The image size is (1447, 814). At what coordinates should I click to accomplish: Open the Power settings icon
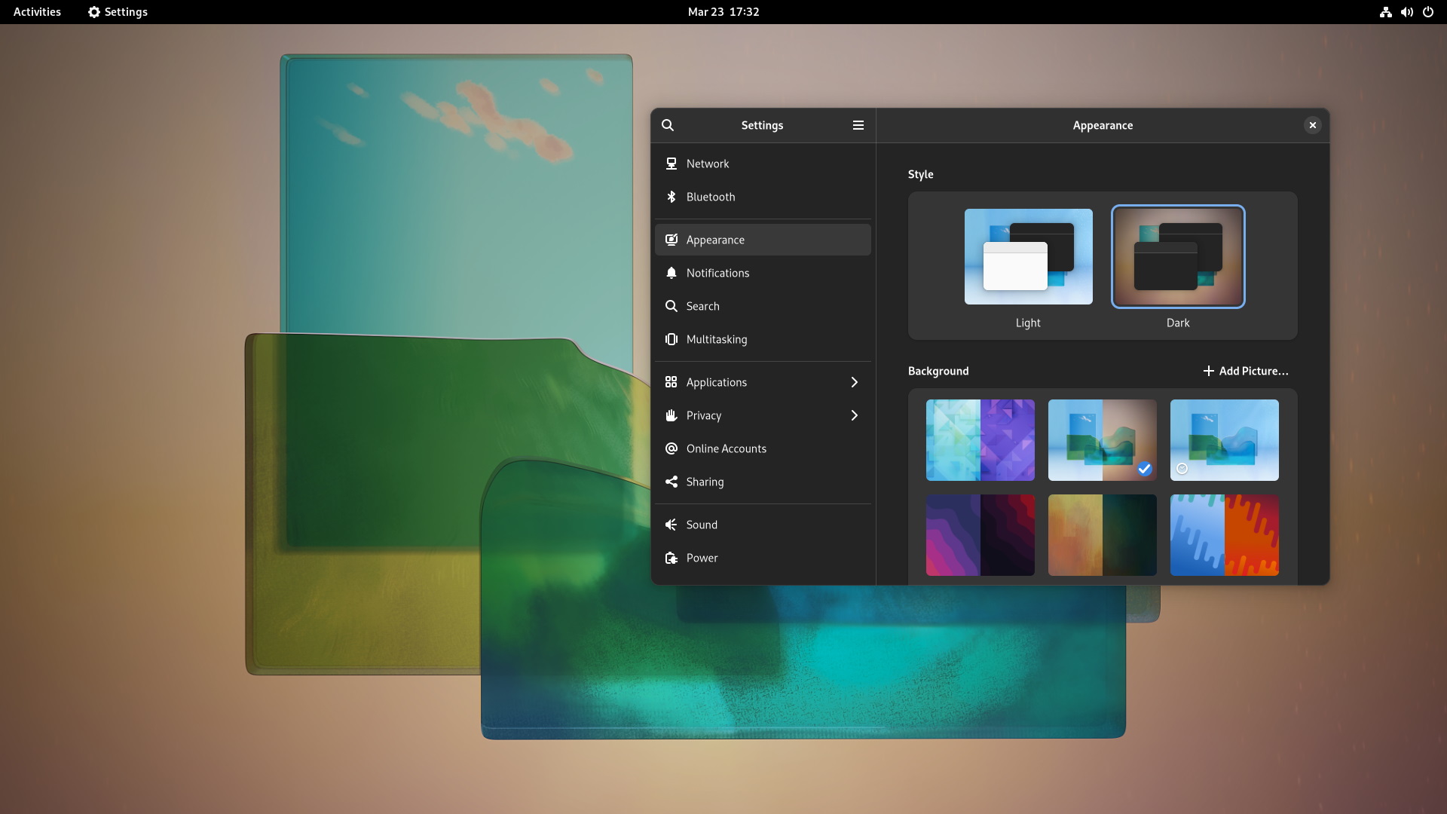click(x=671, y=558)
